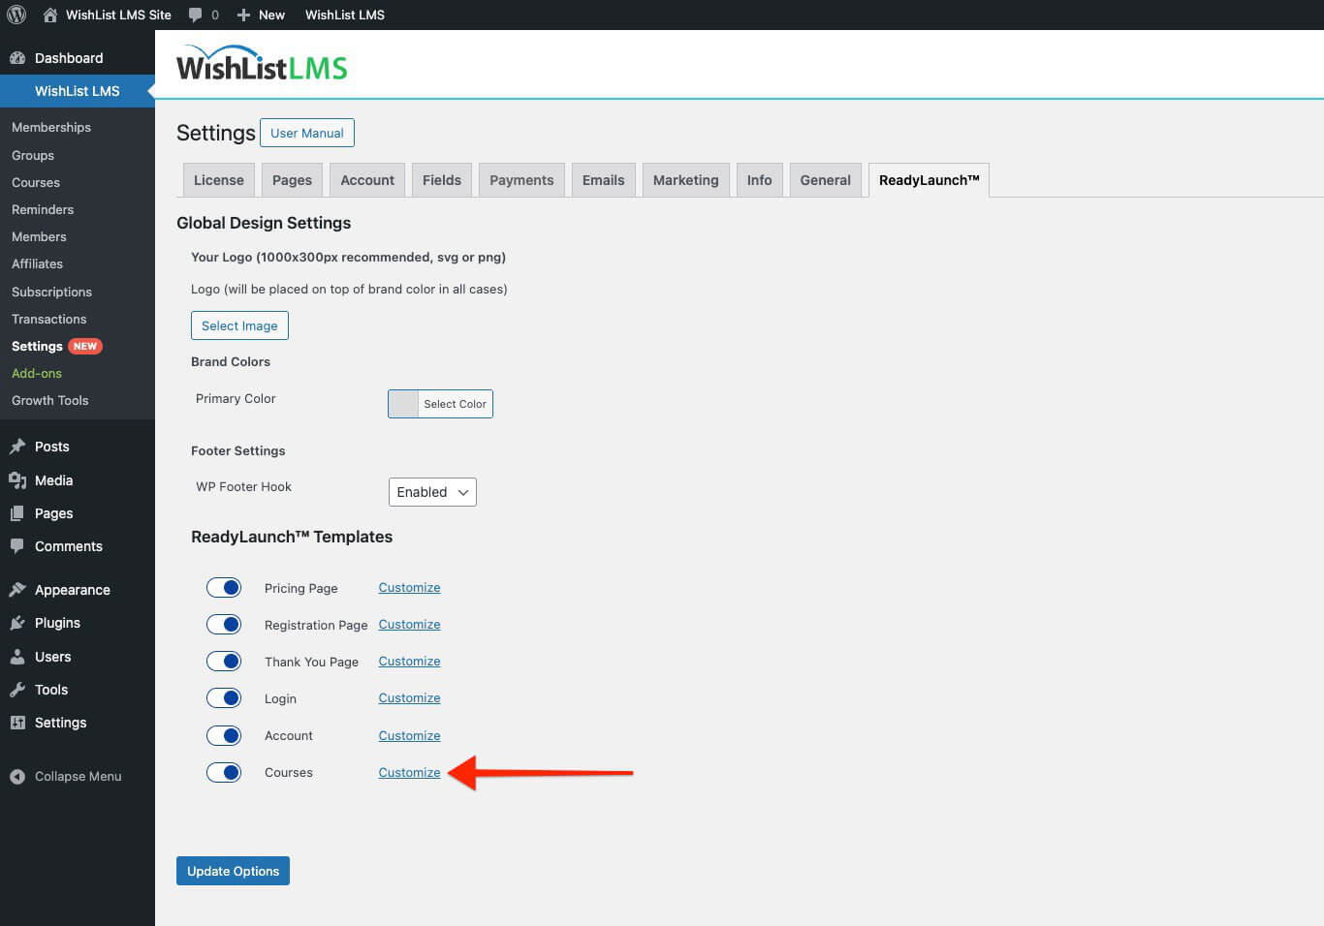This screenshot has width=1324, height=926.
Task: Click Select Image to choose a logo
Action: (239, 325)
